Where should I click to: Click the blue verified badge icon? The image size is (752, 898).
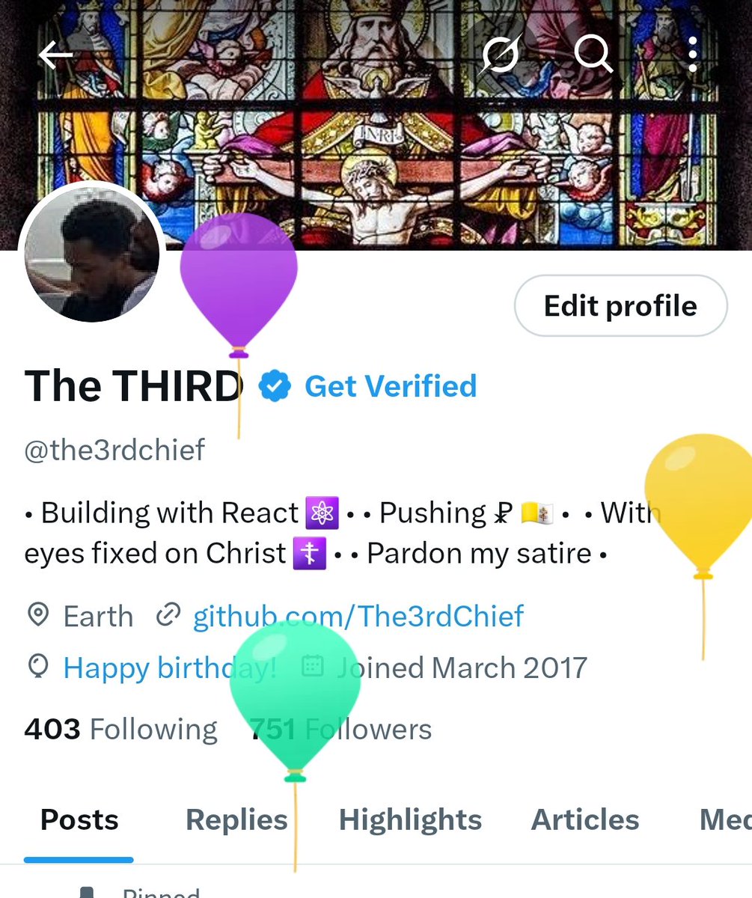275,386
